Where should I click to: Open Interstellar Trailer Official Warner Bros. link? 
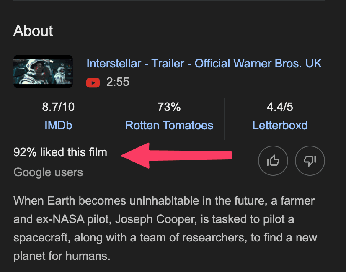[x=204, y=64]
